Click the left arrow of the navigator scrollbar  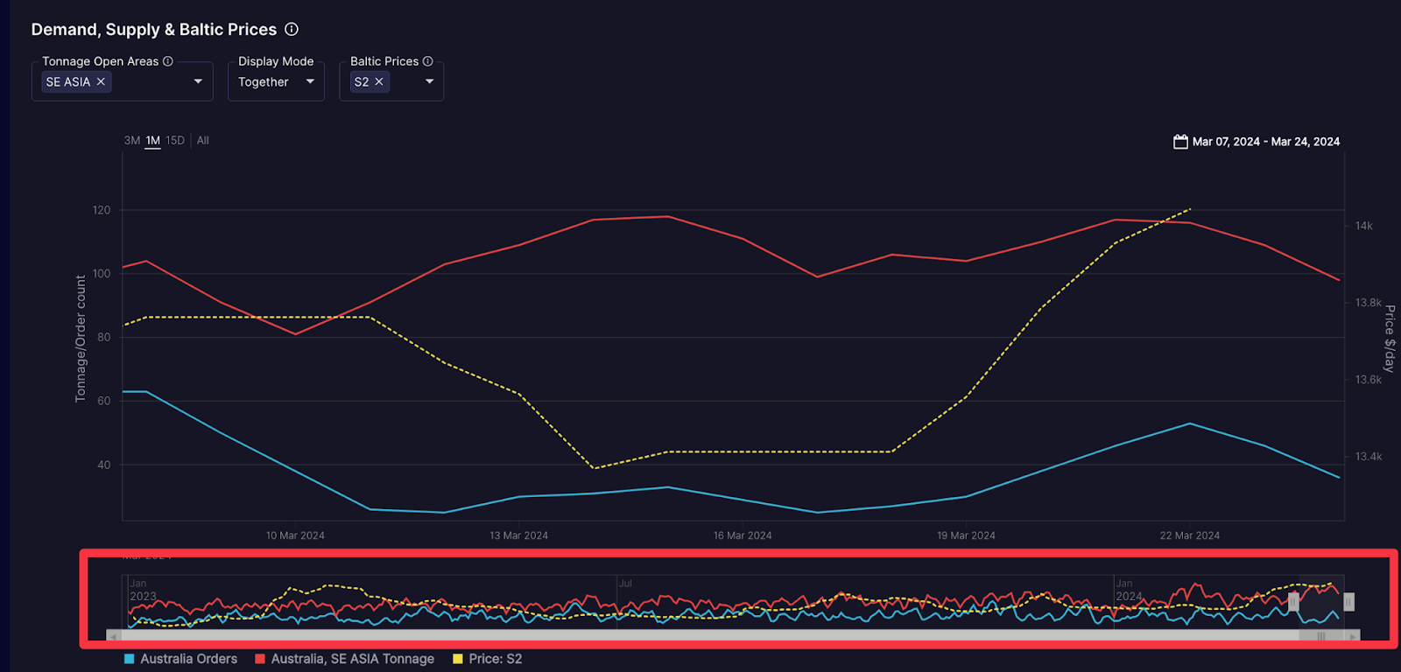coord(114,636)
